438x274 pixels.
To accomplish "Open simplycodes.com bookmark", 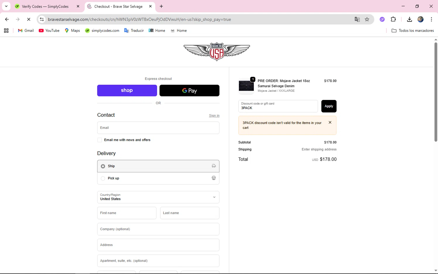I will [102, 30].
